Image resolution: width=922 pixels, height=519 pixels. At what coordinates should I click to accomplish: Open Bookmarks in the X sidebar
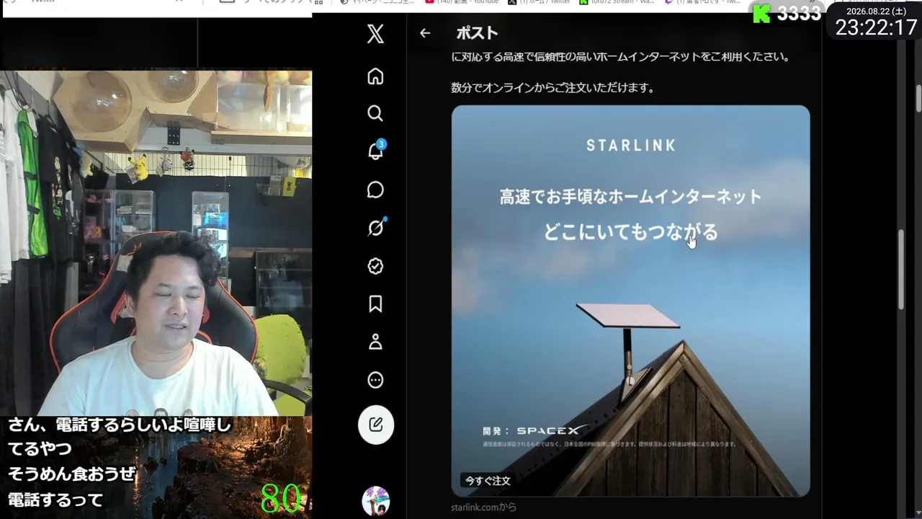tap(375, 304)
